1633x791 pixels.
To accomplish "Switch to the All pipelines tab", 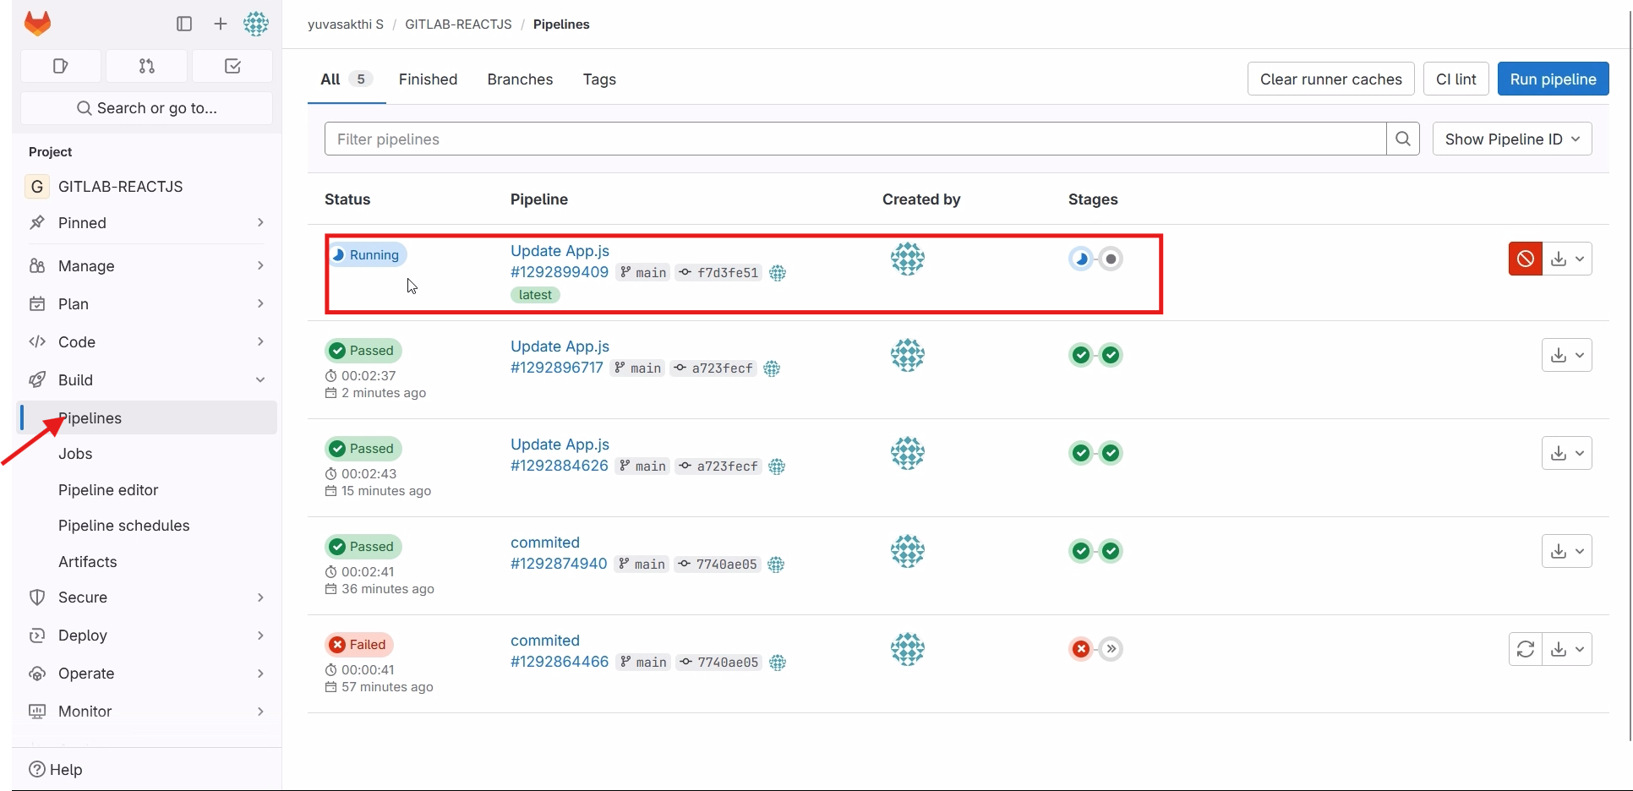I will 347,79.
